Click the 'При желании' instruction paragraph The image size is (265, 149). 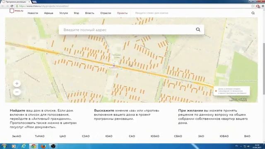213,117
